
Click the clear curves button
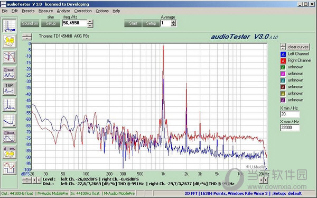tap(298, 47)
